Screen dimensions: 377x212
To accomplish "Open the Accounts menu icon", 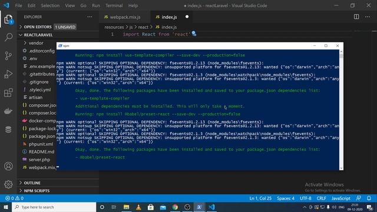I will (8, 166).
